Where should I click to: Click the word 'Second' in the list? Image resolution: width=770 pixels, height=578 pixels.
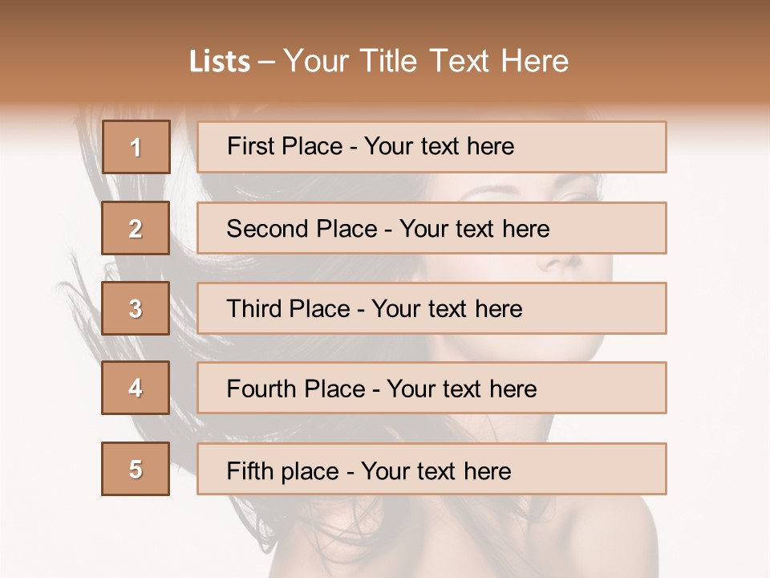pos(268,229)
